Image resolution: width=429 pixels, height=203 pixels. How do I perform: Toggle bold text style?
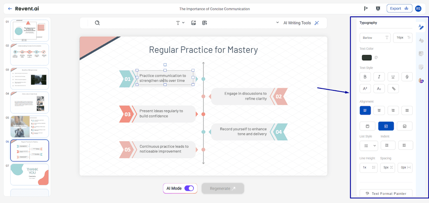tap(365, 77)
